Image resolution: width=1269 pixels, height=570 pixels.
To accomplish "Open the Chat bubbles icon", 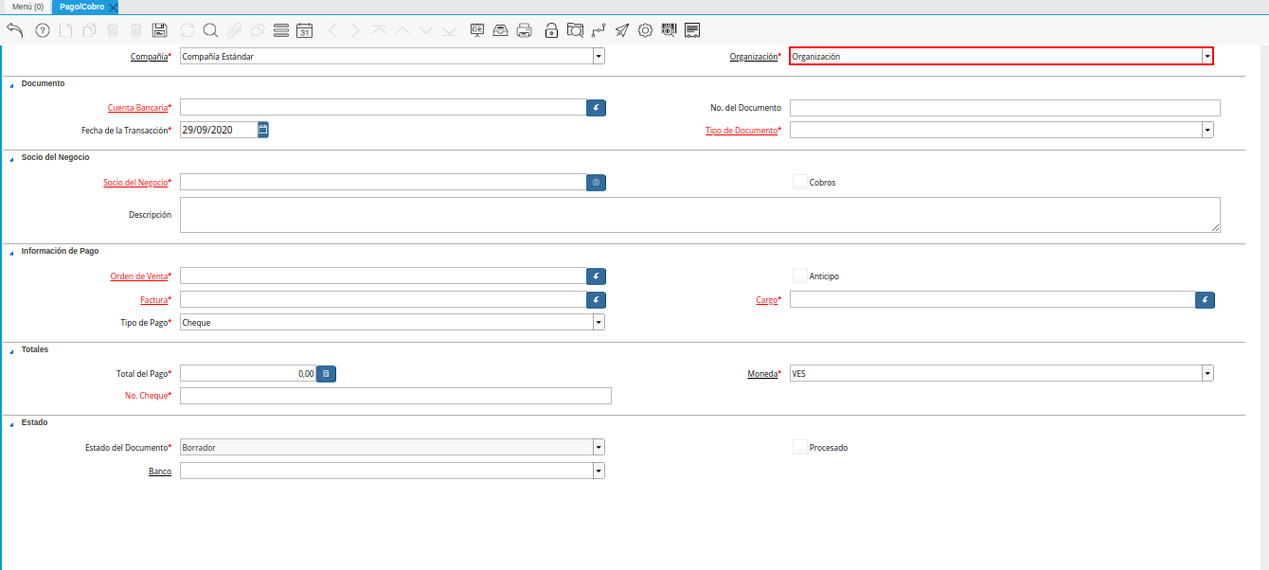I will (x=258, y=30).
